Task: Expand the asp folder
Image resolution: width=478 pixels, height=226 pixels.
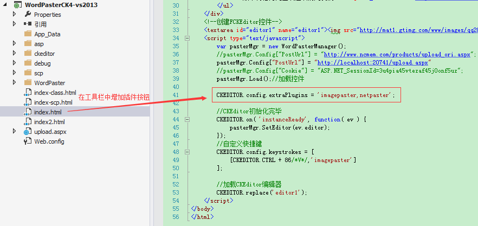Action: tap(14, 43)
